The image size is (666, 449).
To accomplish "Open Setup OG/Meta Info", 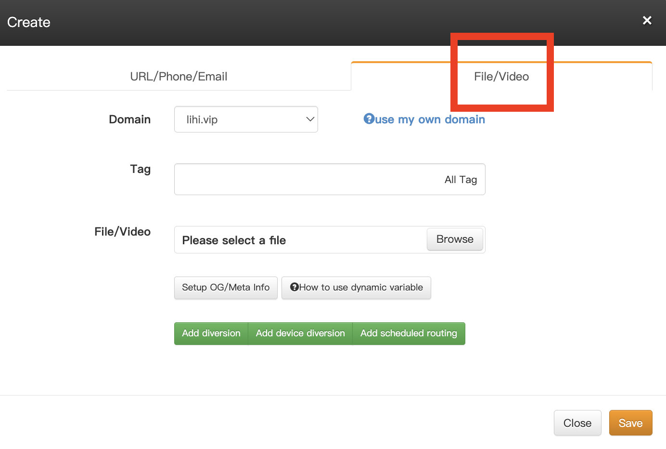I will tap(226, 288).
